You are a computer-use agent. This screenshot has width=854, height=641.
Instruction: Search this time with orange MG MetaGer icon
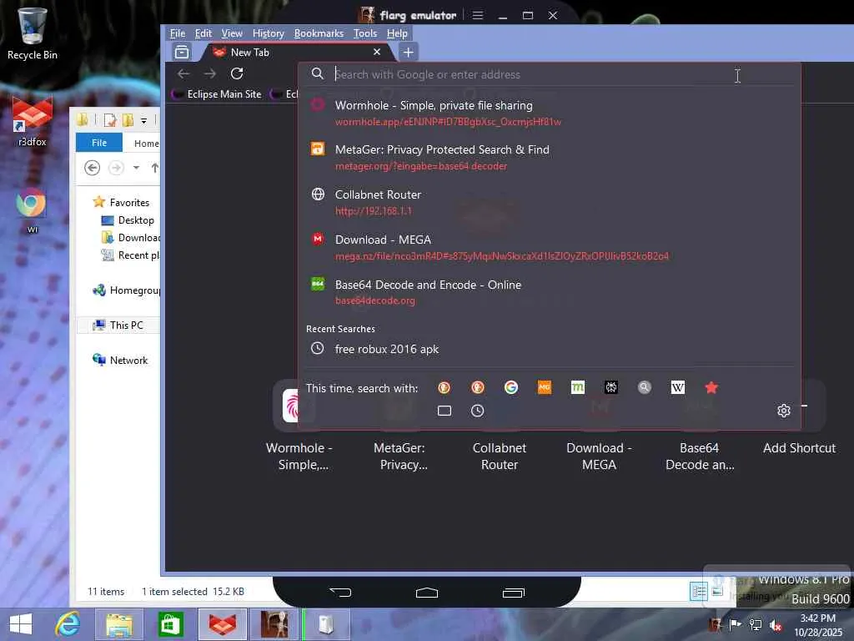pyautogui.click(x=545, y=387)
